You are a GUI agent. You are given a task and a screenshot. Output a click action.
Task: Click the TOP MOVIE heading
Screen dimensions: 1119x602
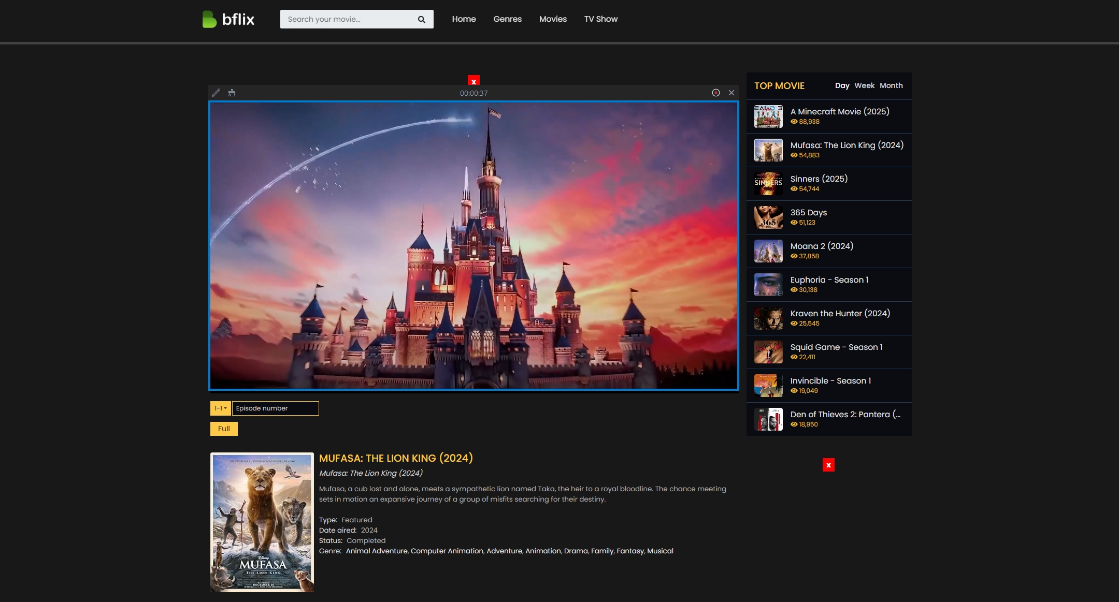click(x=779, y=86)
